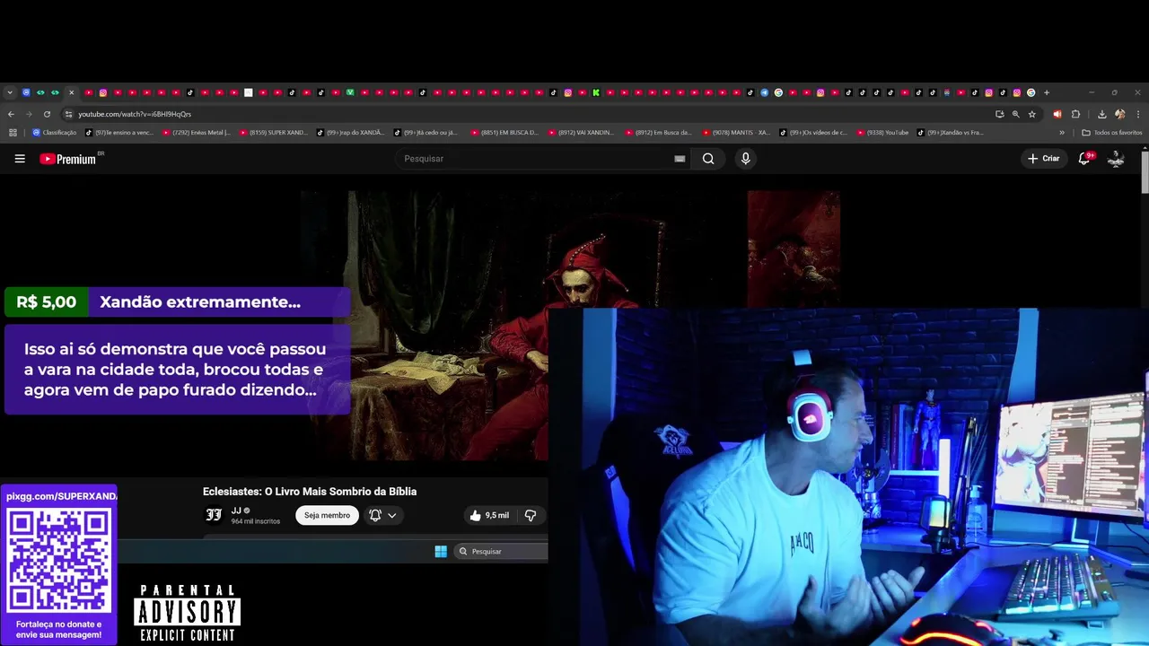Open the Chrome three-dot menu
1149x646 pixels.
1138,114
